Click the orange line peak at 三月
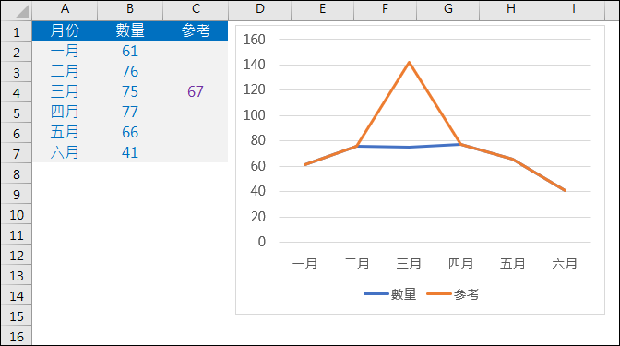This screenshot has width=620, height=346. click(409, 62)
